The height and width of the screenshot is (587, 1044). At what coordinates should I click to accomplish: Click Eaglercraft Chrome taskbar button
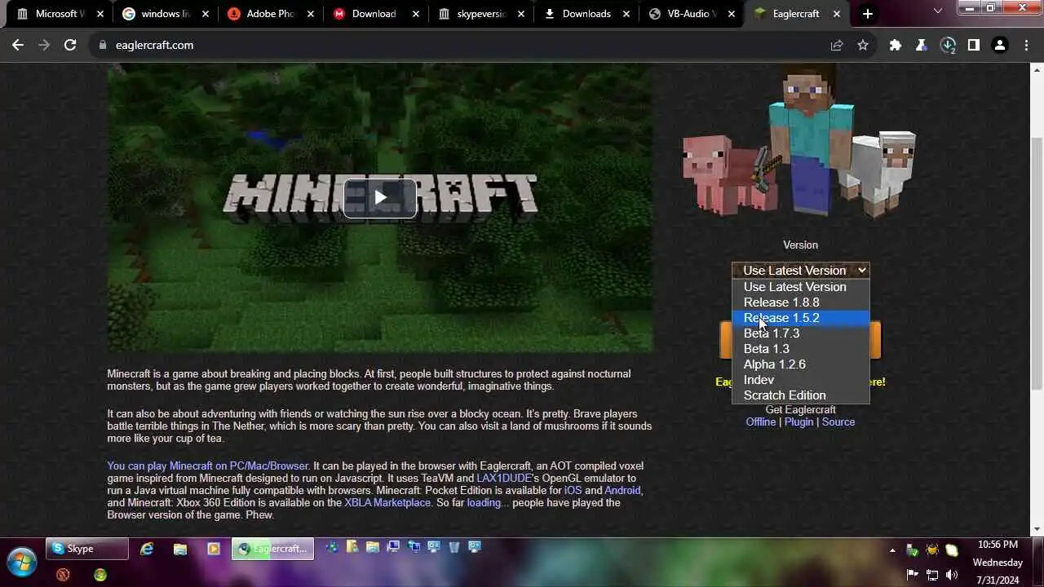(273, 549)
